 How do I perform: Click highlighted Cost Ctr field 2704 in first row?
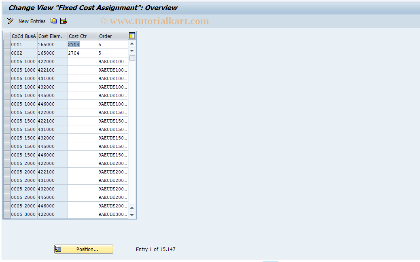[83, 44]
